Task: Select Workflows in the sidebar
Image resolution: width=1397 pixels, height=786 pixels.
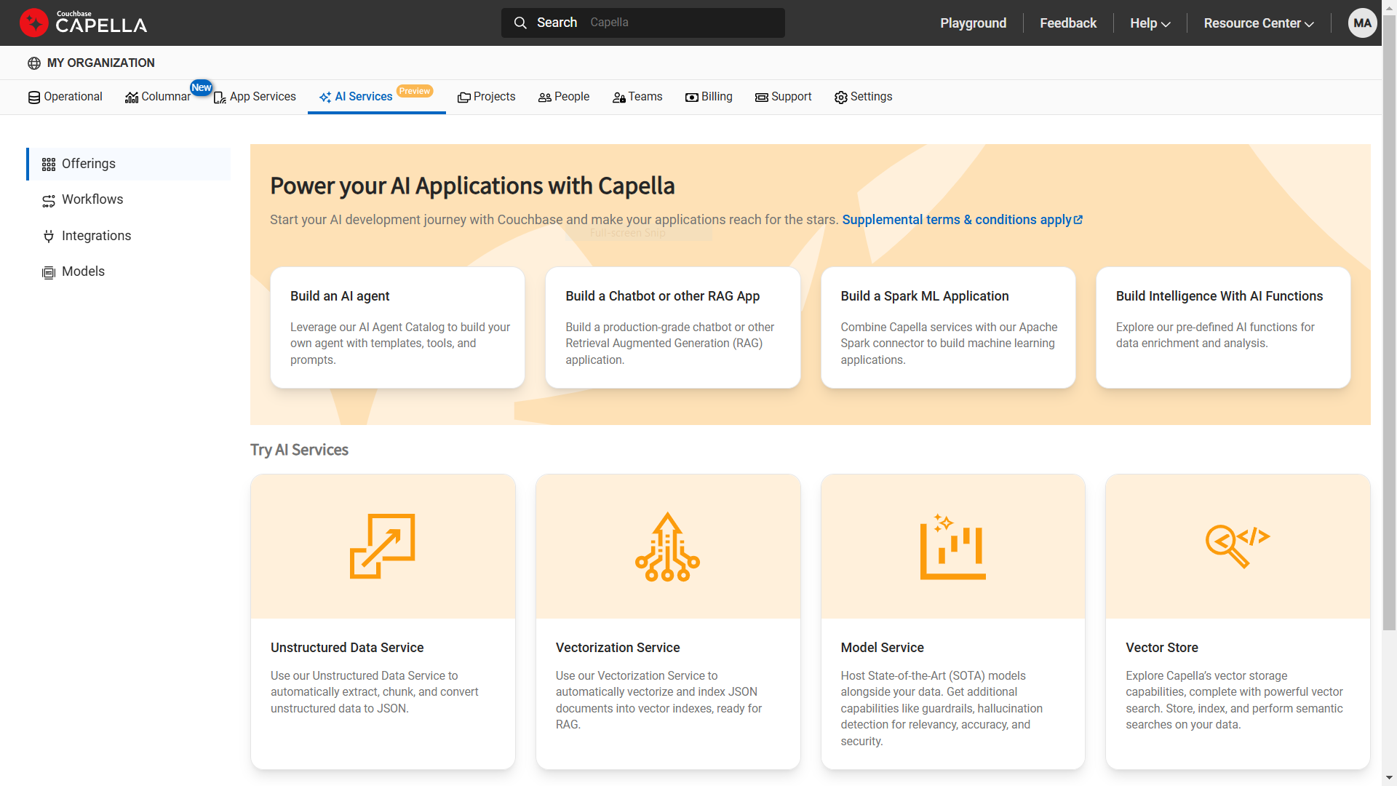Action: 129,199
